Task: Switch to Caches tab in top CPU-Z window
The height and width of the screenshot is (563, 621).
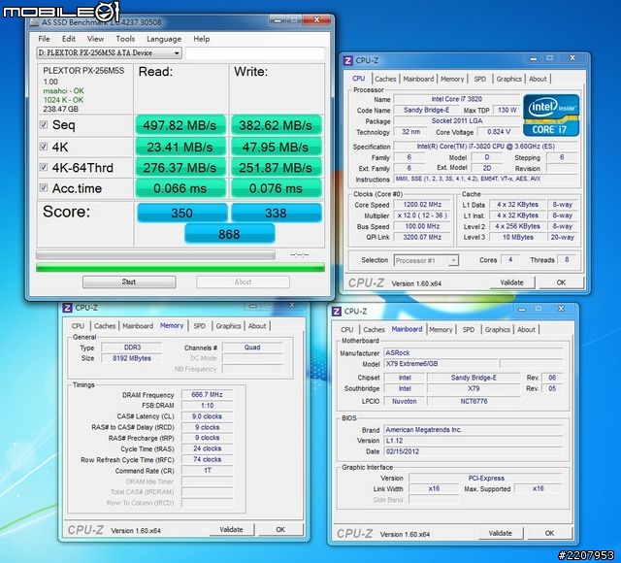Action: point(385,79)
